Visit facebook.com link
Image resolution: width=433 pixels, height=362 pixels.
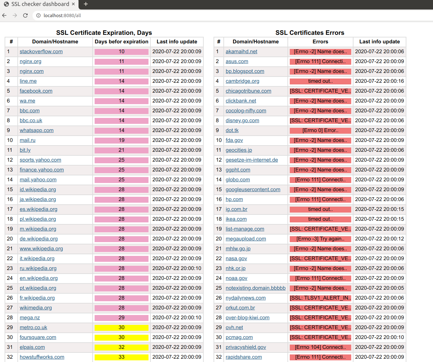coord(36,91)
